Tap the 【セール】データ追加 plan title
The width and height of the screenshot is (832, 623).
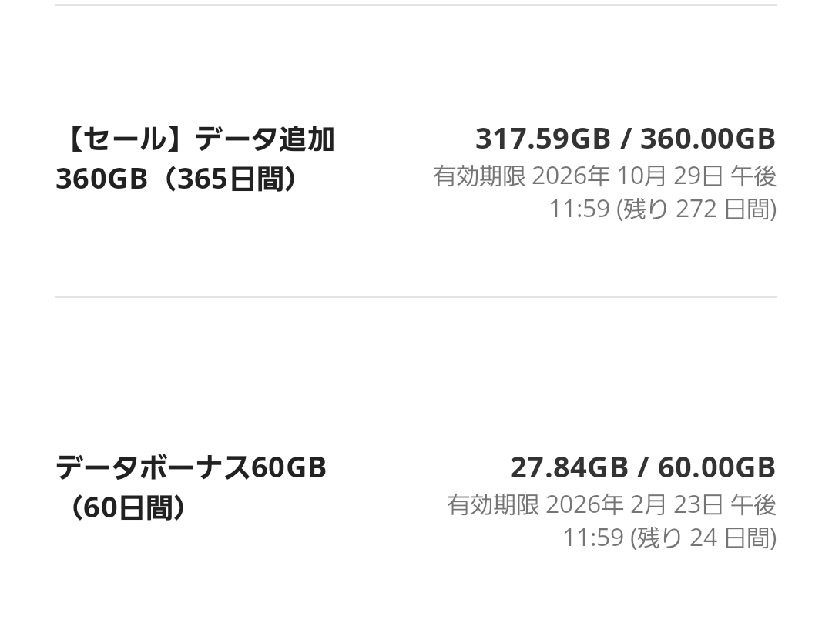coord(195,139)
